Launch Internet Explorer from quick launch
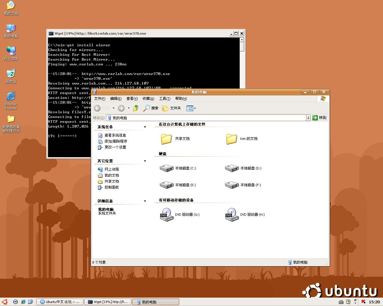383x306 pixels. click(23, 302)
